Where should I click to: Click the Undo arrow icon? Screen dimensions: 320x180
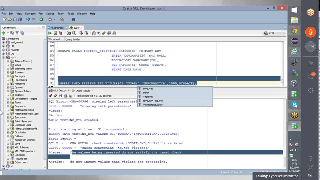[28, 19]
